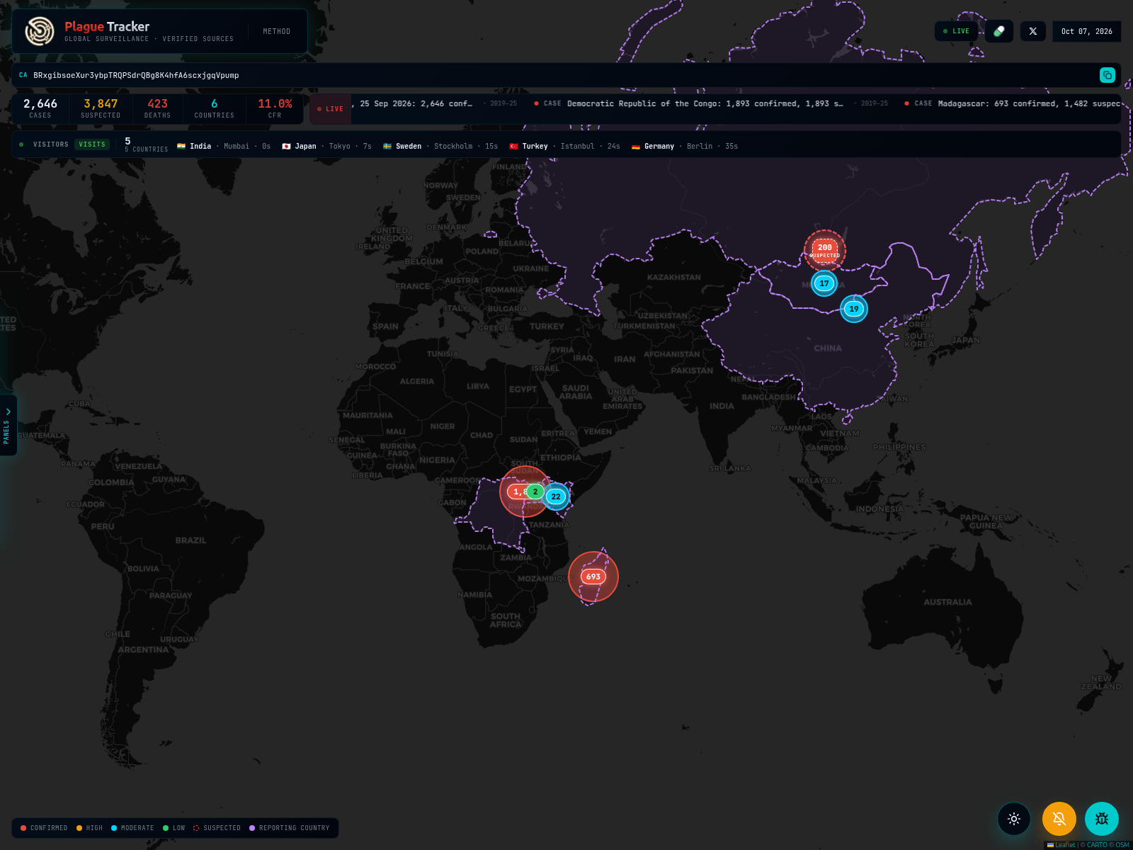Open the pill icon link in header

[998, 31]
